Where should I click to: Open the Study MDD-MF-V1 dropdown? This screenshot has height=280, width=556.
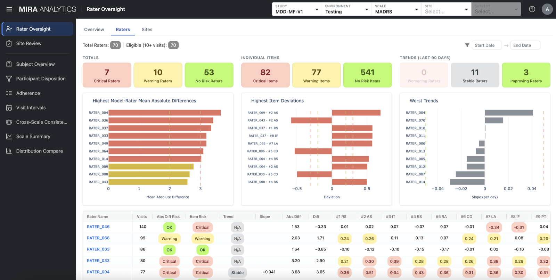click(297, 9)
